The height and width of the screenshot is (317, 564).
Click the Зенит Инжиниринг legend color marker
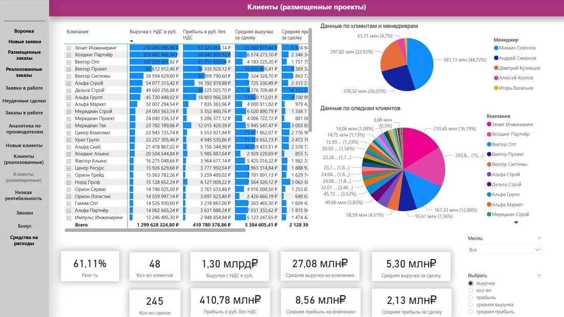[x=489, y=125]
